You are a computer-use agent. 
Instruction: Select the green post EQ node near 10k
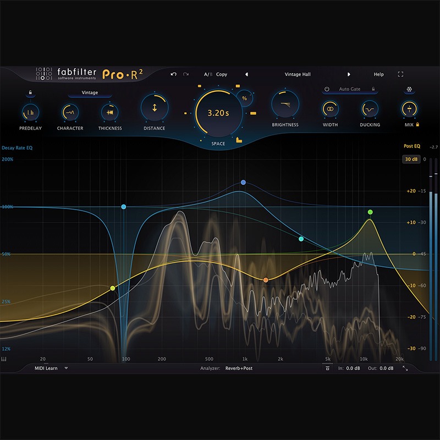[370, 212]
